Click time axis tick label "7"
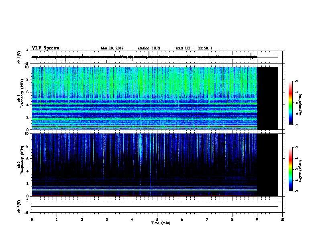The height and width of the screenshot is (246, 318). [207, 219]
